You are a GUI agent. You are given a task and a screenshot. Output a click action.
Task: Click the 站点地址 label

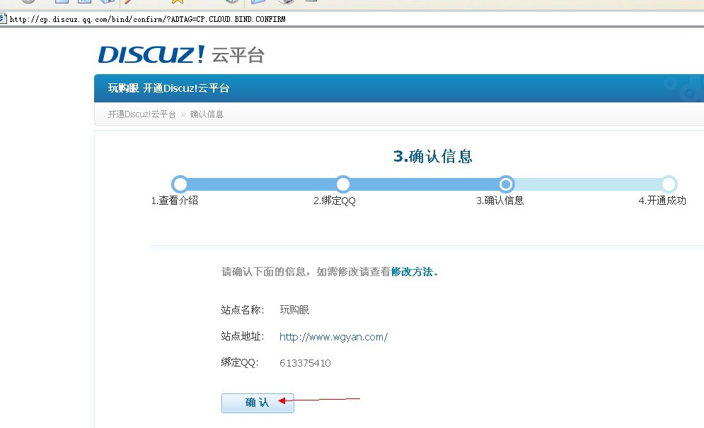click(x=243, y=336)
